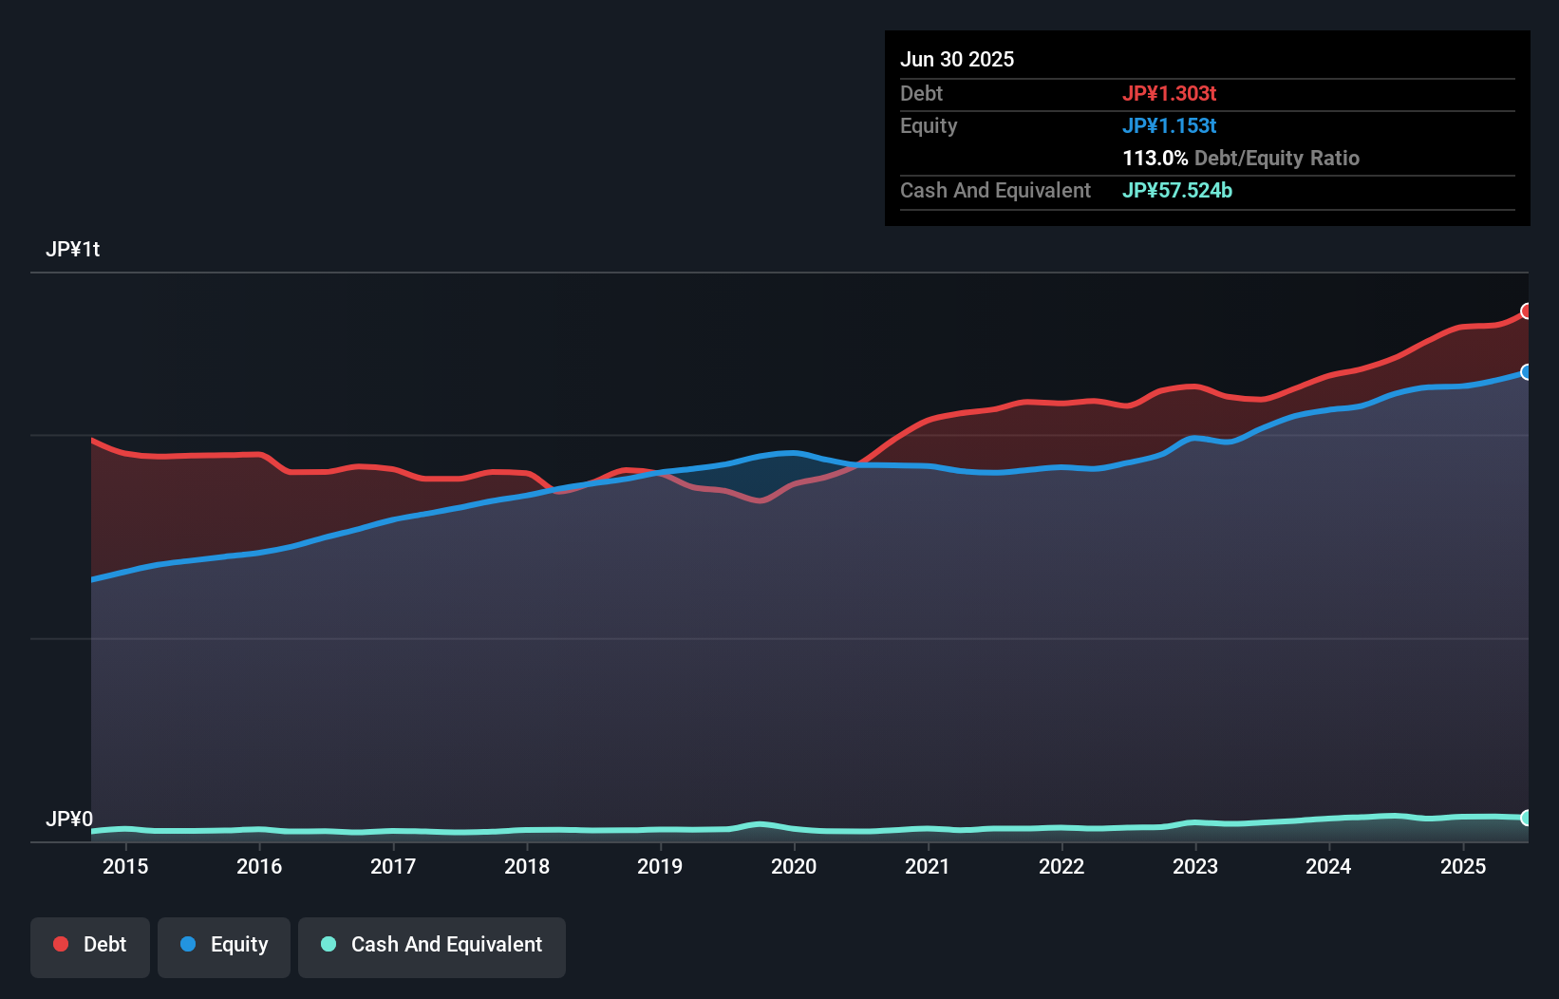Click the red Debt dot icon in the legend

59,944
